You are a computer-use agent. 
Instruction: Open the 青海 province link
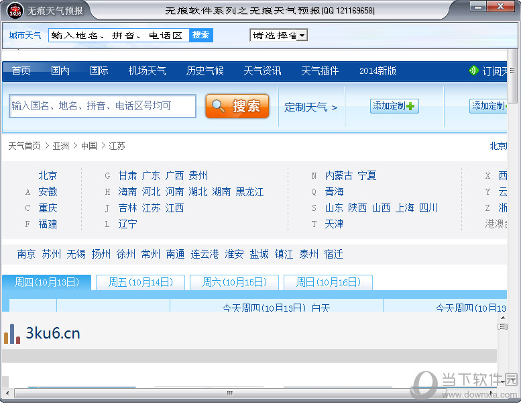point(335,191)
